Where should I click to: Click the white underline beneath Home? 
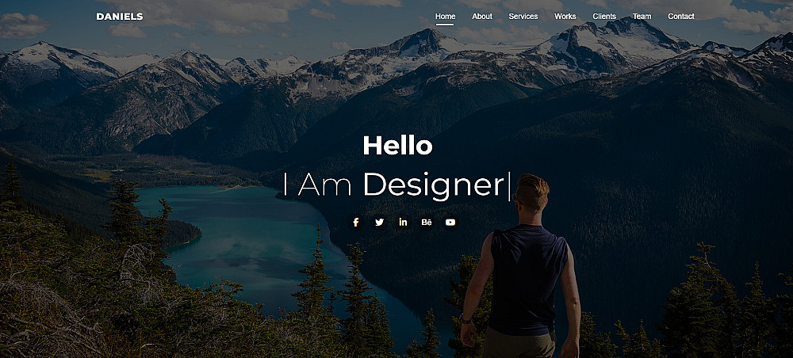445,25
